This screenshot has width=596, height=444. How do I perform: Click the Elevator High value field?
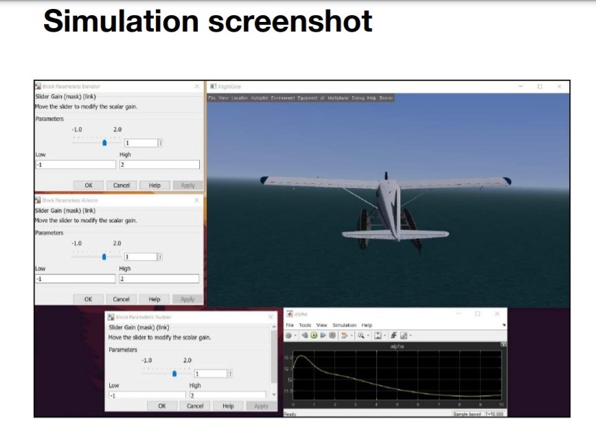[x=159, y=165]
